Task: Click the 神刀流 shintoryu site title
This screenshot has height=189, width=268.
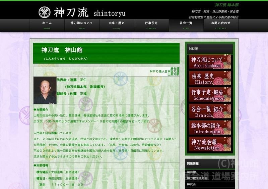Action: tap(90, 12)
